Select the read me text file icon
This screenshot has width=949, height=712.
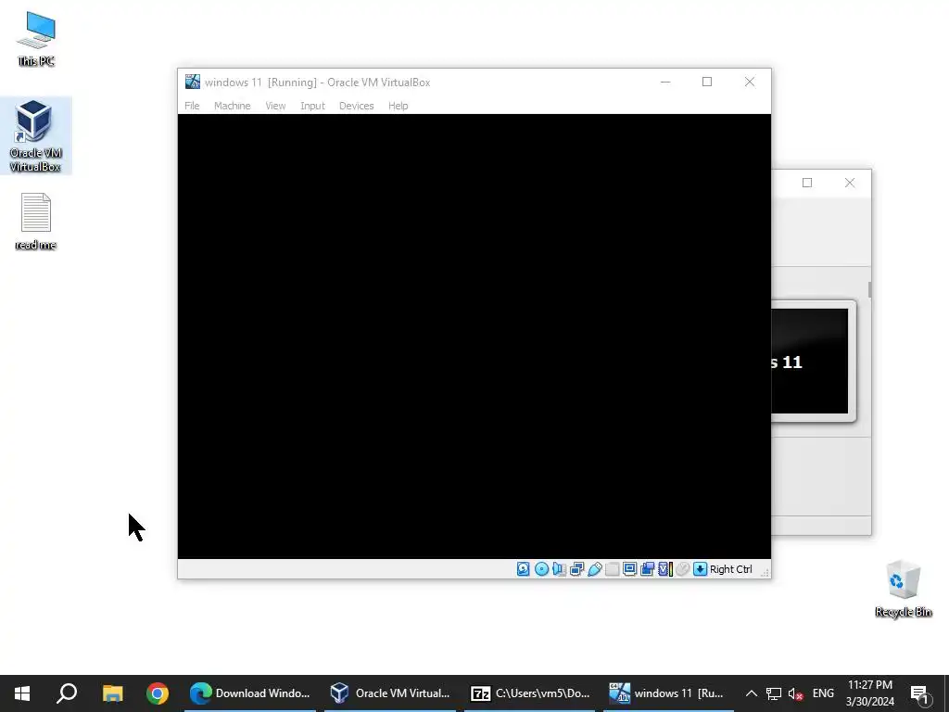[x=36, y=221]
